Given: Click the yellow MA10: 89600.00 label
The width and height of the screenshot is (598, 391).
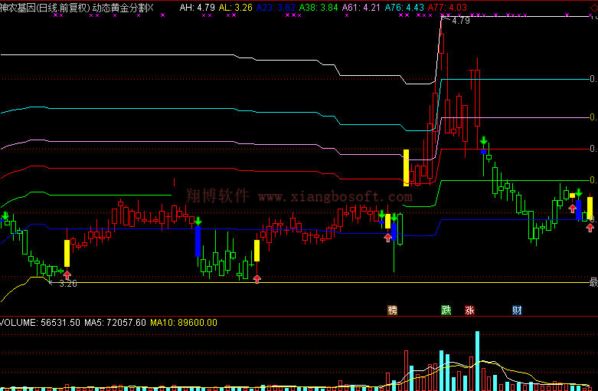Looking at the screenshot, I should [x=184, y=323].
